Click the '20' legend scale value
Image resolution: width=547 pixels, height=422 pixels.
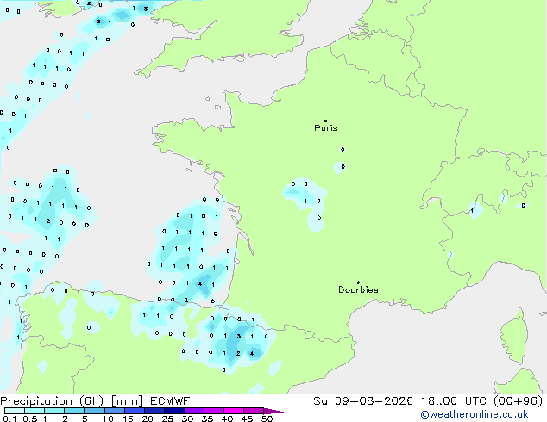click(148, 419)
